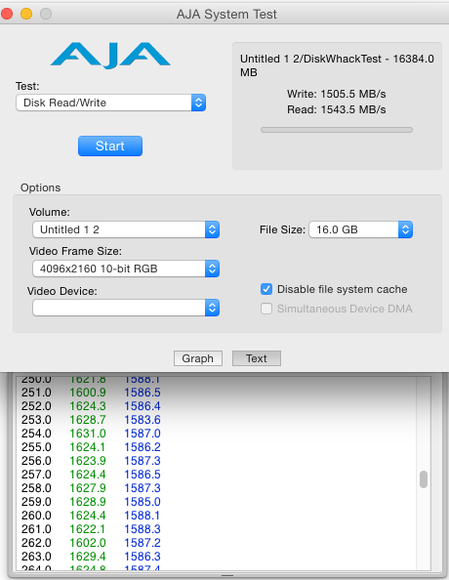449x580 pixels.
Task: Select frame number 251.0 in results
Action: coord(36,393)
